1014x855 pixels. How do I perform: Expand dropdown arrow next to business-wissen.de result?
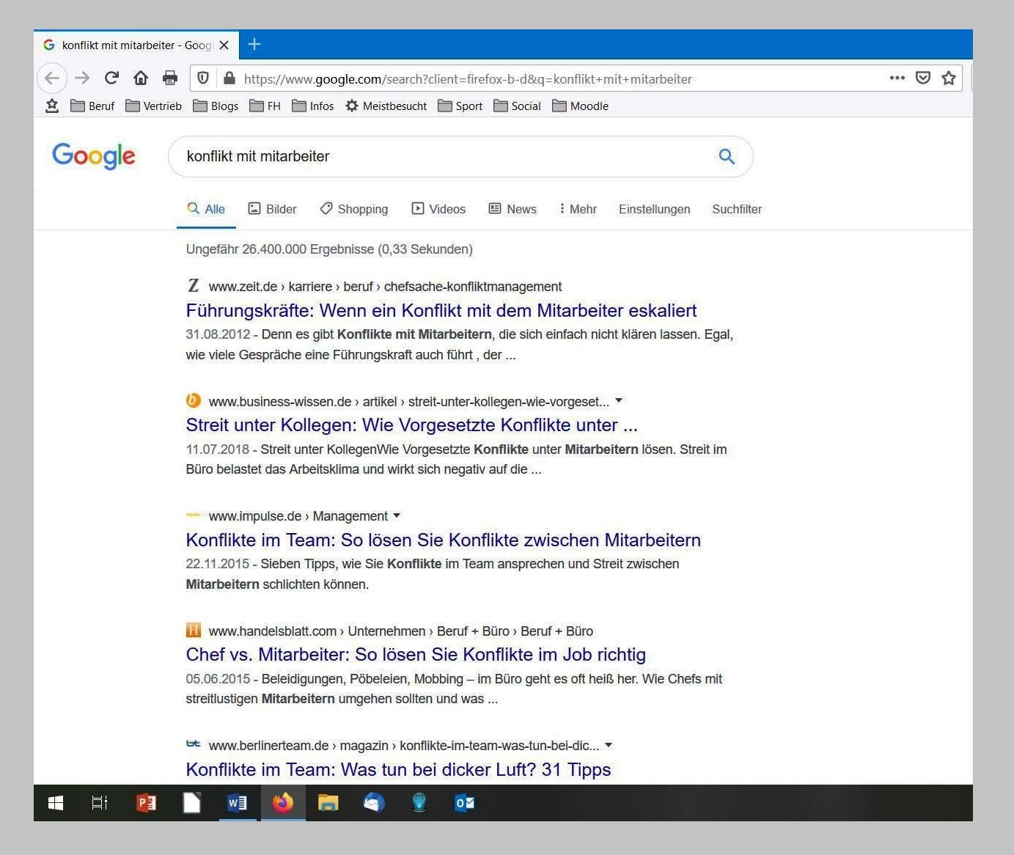pos(619,401)
